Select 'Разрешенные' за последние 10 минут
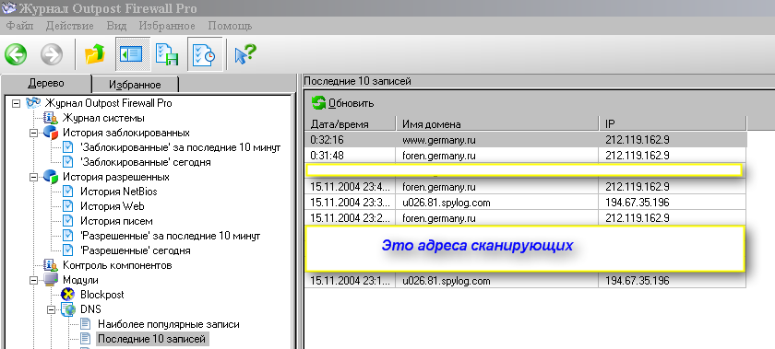Screen dimensions: 775x349 [170, 236]
